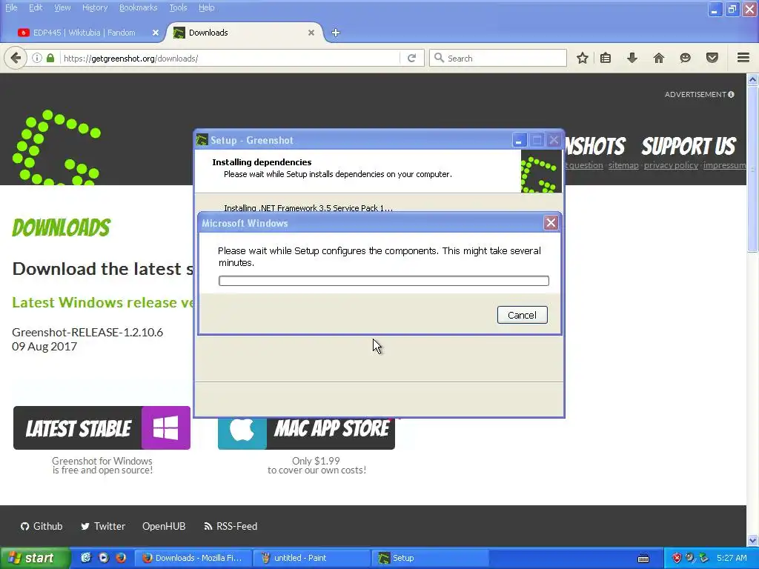Open the File menu
The image size is (759, 569).
(x=11, y=7)
